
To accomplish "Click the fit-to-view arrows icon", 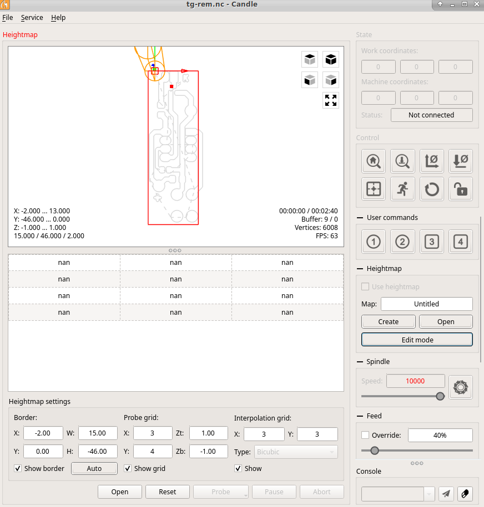I will 331,100.
